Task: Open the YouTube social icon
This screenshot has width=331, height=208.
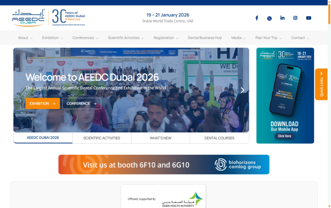Action: pyautogui.click(x=308, y=18)
